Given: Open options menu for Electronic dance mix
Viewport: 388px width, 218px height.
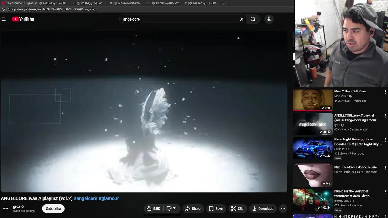Looking at the screenshot, I should 385,167.
